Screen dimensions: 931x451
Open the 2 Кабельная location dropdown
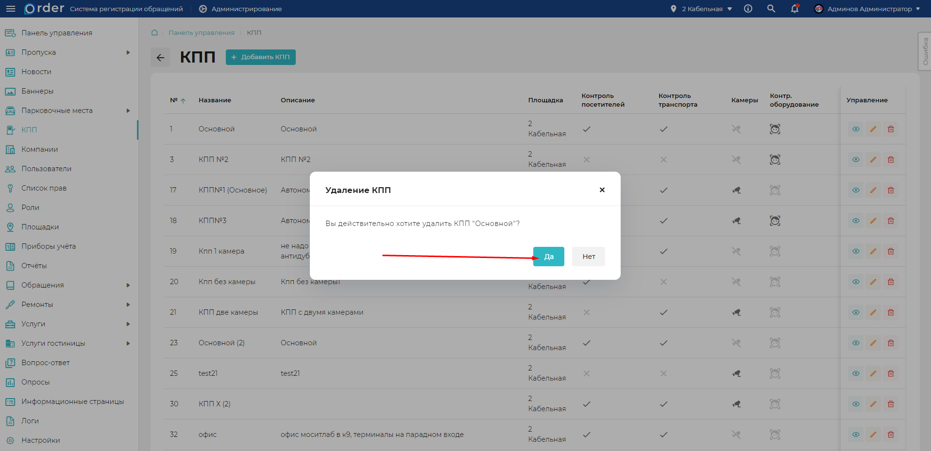[x=701, y=9]
